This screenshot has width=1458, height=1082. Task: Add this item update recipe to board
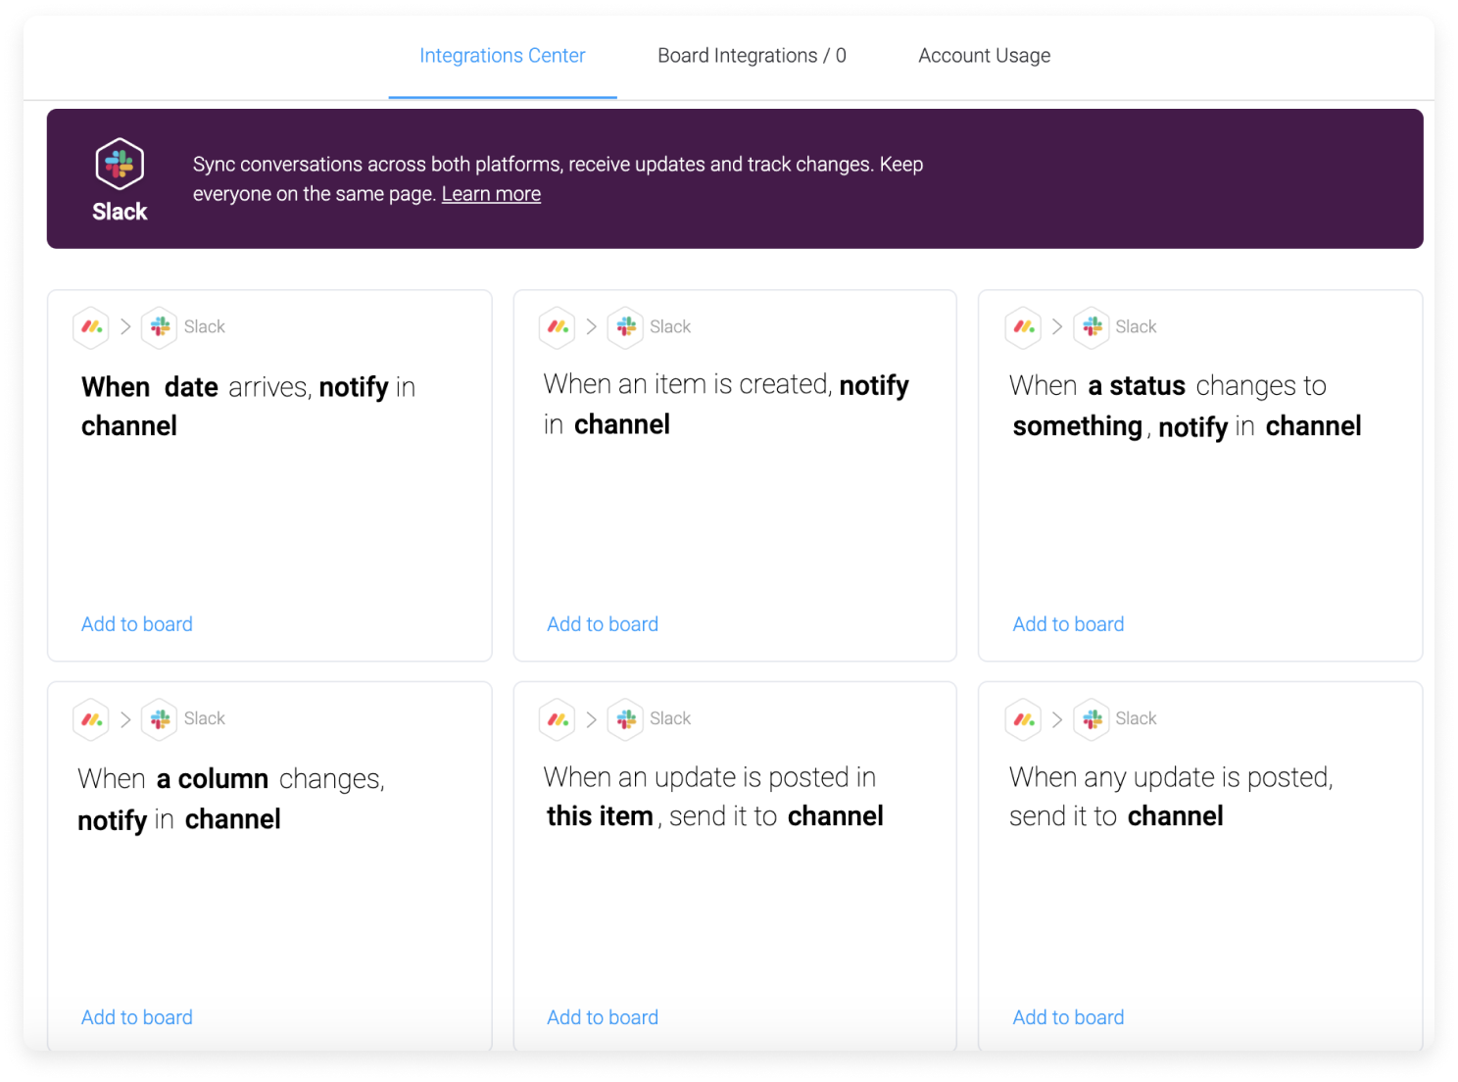(603, 1017)
